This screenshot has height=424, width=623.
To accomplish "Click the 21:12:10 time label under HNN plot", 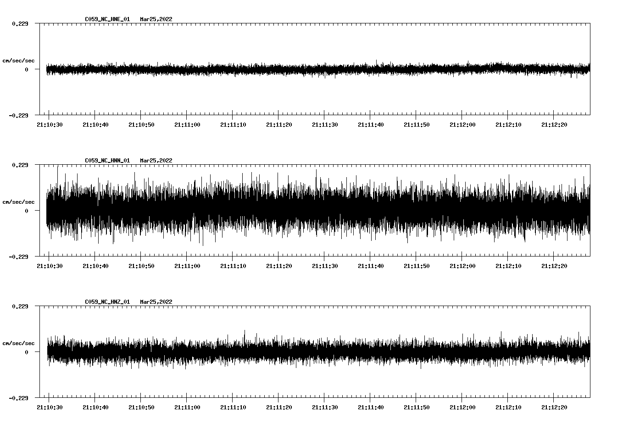I will tap(508, 266).
